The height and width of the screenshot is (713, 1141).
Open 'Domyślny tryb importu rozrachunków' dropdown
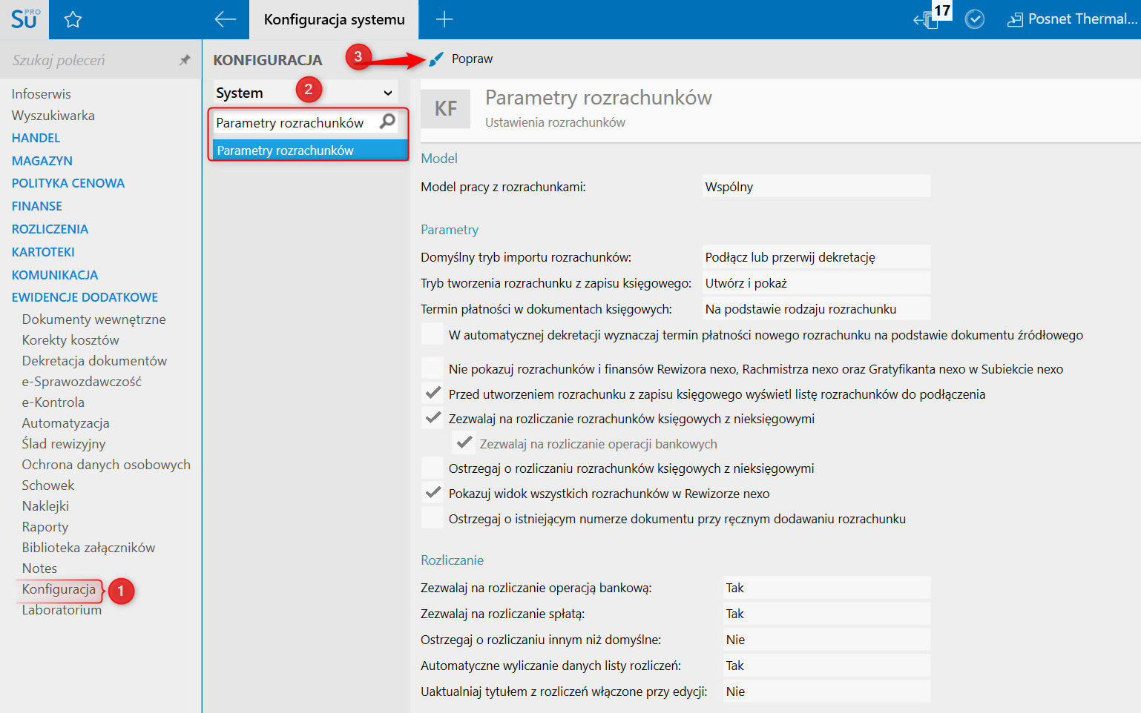tap(815, 257)
